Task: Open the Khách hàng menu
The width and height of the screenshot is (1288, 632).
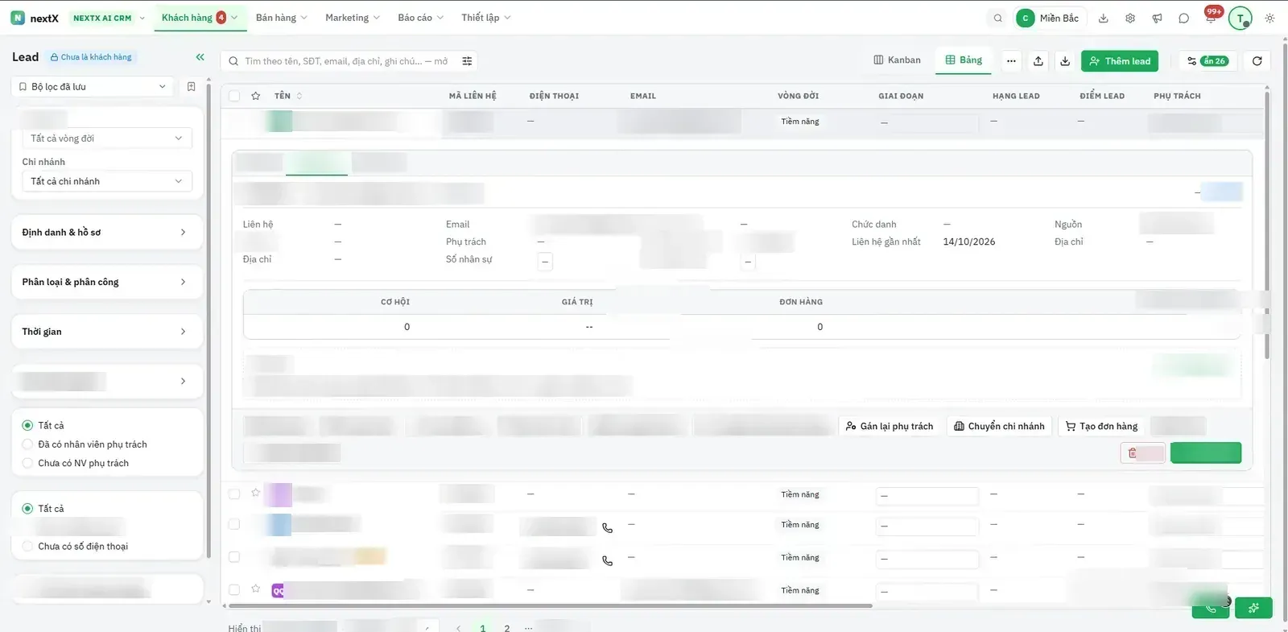Action: [x=199, y=18]
